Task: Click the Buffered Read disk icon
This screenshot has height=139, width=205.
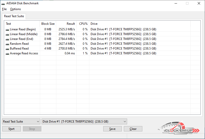Action: pyautogui.click(x=7, y=49)
